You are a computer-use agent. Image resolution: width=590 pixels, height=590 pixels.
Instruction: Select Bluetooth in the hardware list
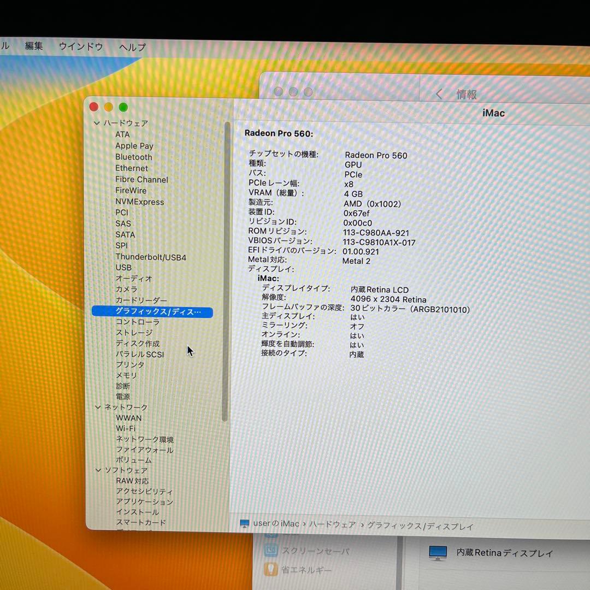pyautogui.click(x=133, y=157)
